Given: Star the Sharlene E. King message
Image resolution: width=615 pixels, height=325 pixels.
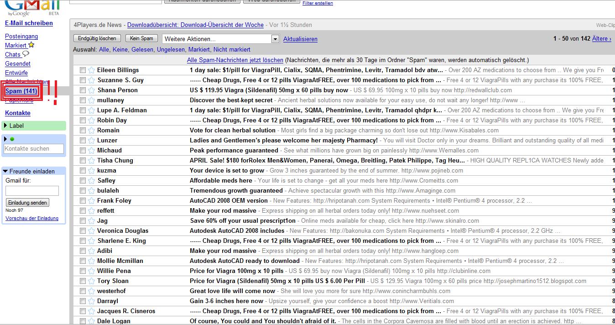Looking at the screenshot, I should tap(91, 241).
